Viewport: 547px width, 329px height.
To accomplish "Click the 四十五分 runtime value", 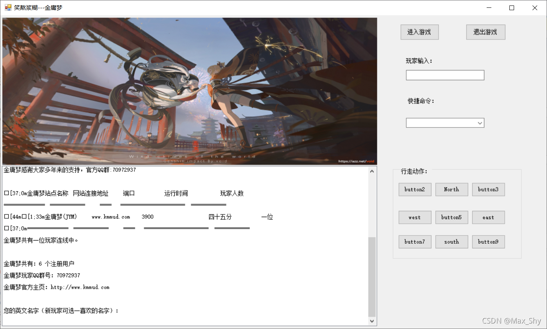I will click(x=220, y=217).
